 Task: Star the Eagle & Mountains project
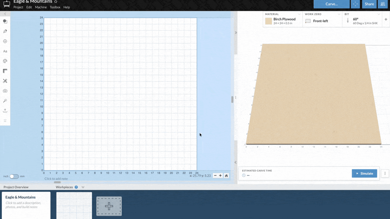pyautogui.click(x=56, y=2)
